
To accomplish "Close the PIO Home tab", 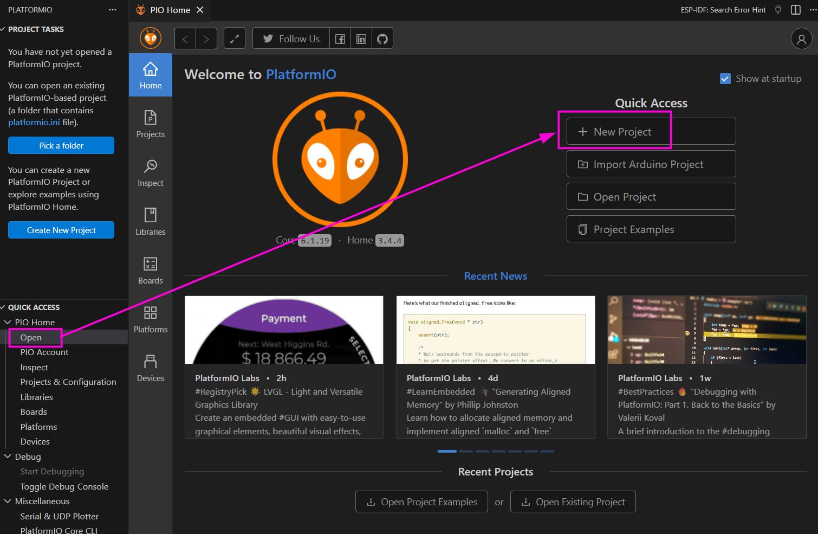I will tap(200, 10).
